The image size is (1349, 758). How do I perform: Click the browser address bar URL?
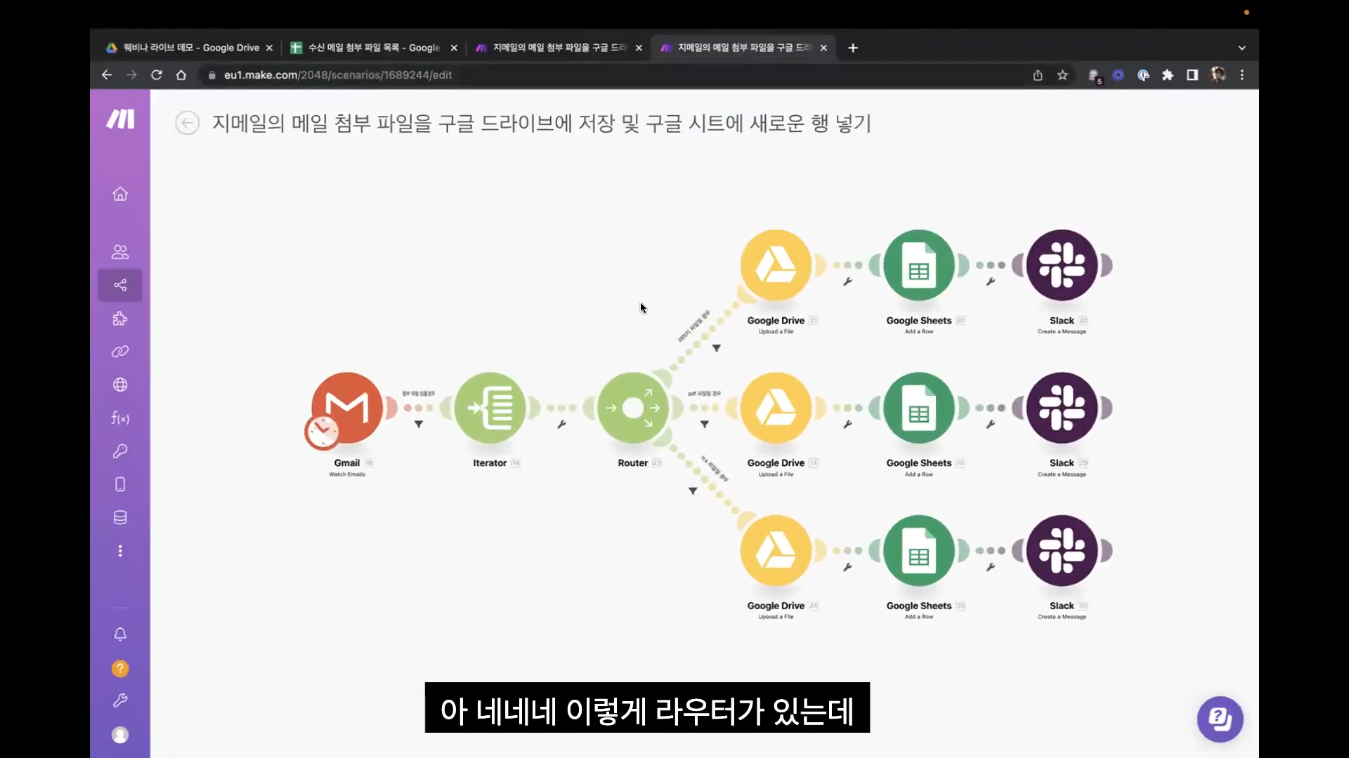[337, 75]
